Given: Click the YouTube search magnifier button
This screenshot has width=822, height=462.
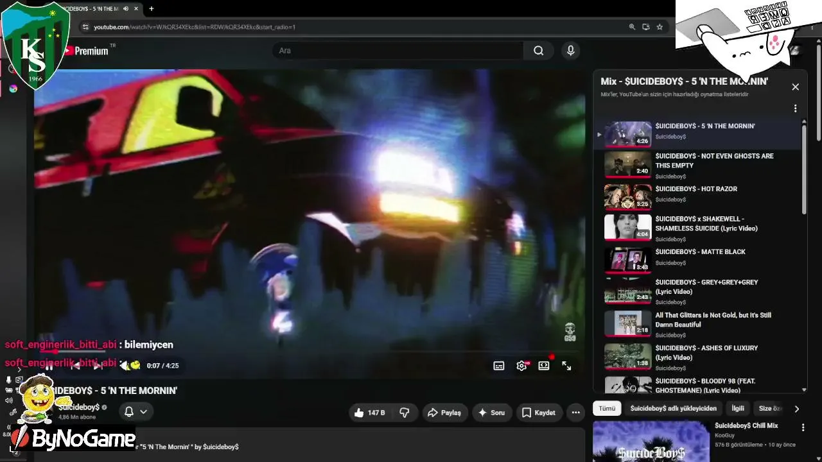Looking at the screenshot, I should (x=538, y=51).
